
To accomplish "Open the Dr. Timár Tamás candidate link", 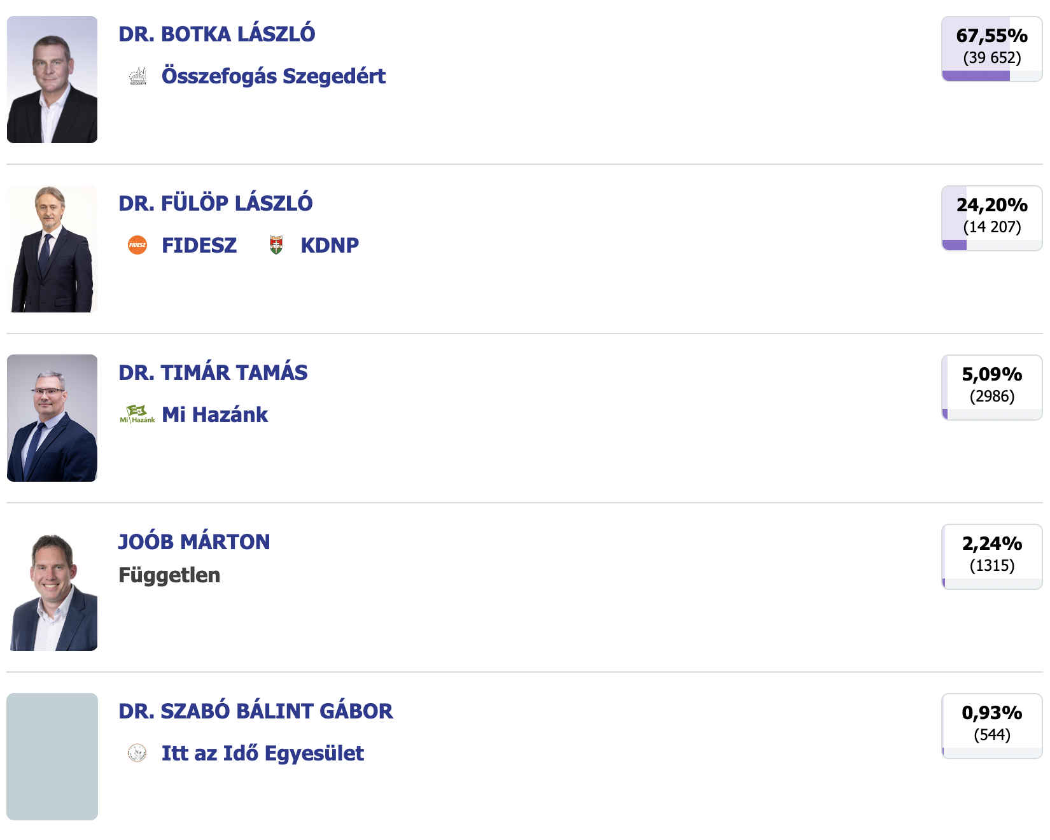I will point(213,373).
